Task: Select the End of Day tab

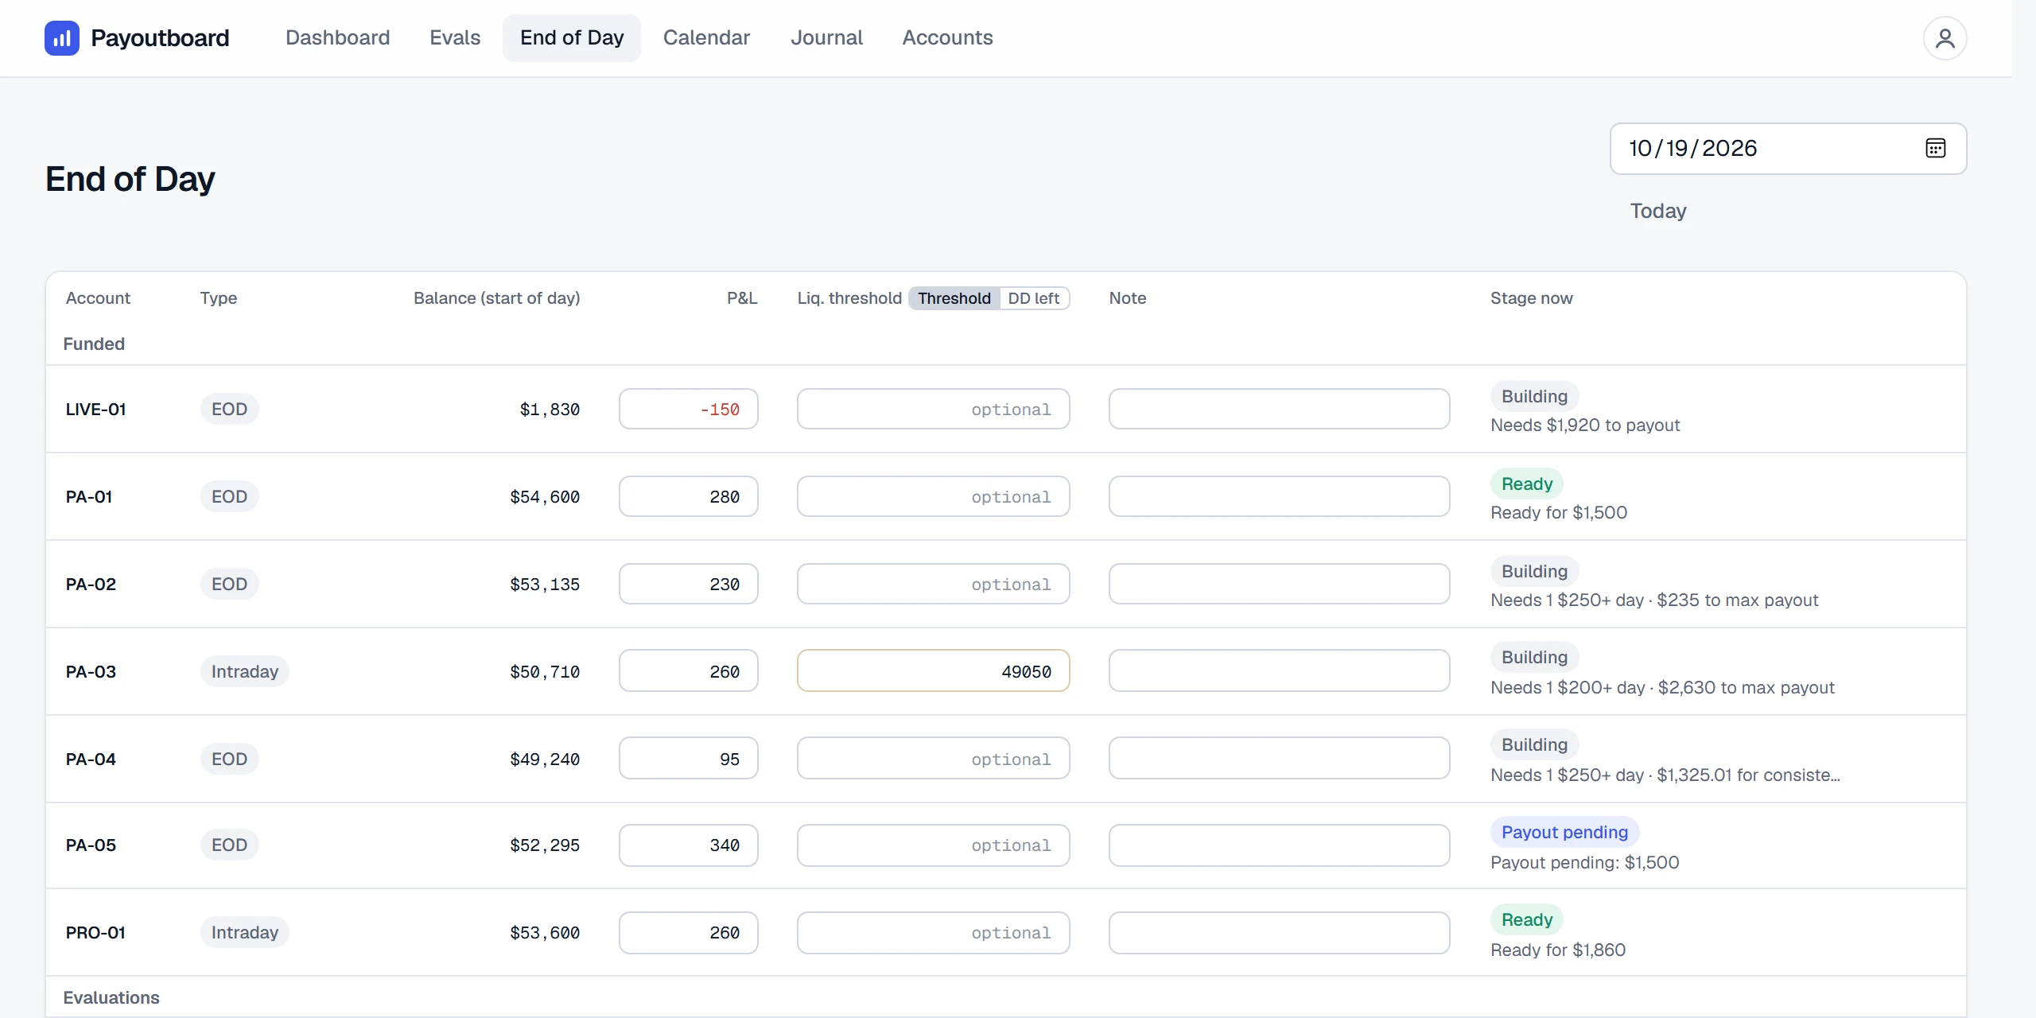Action: (572, 37)
